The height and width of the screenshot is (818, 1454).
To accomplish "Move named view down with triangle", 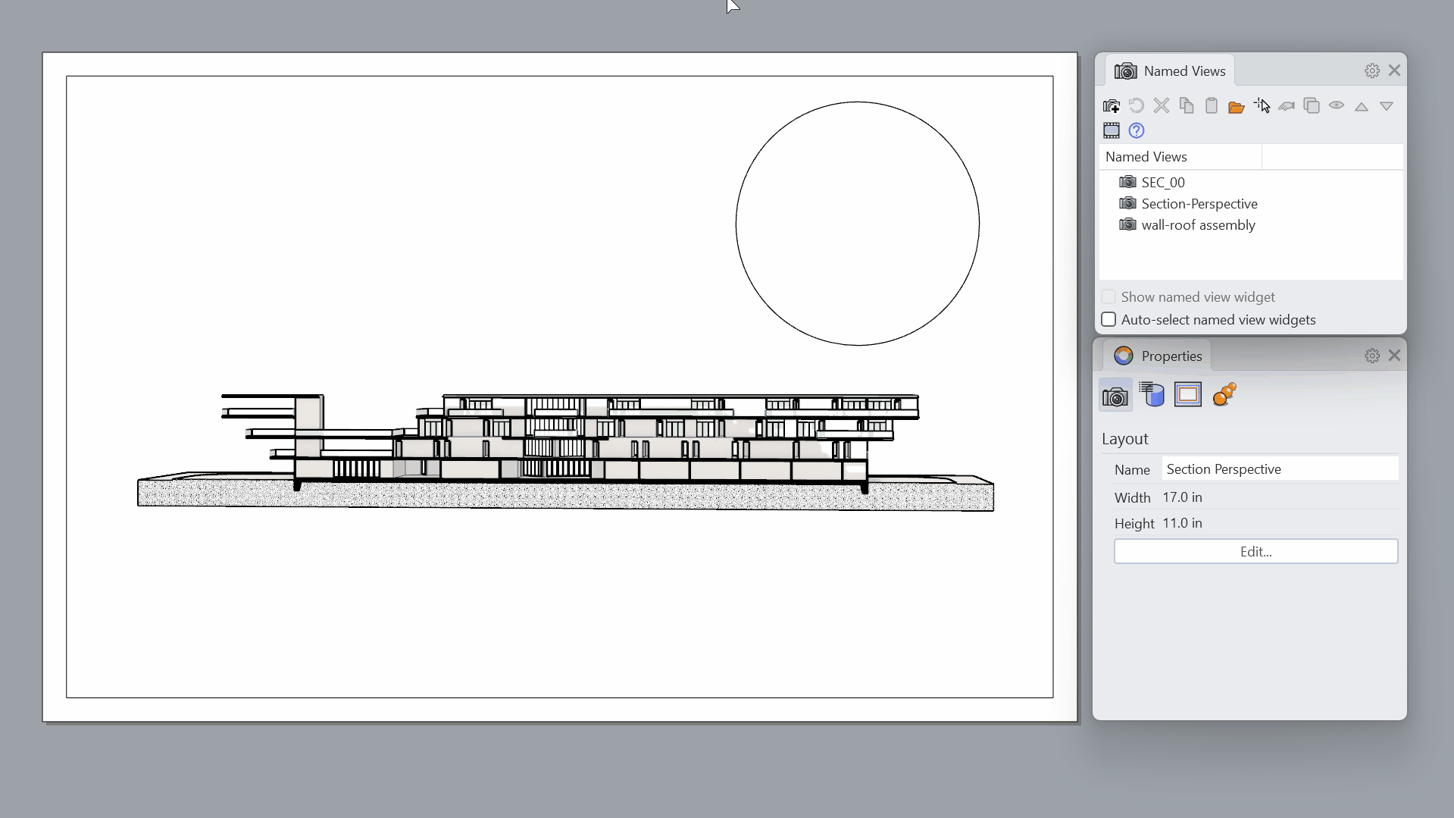I will (1387, 106).
